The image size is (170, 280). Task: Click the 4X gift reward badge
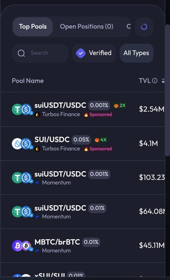coord(101,140)
